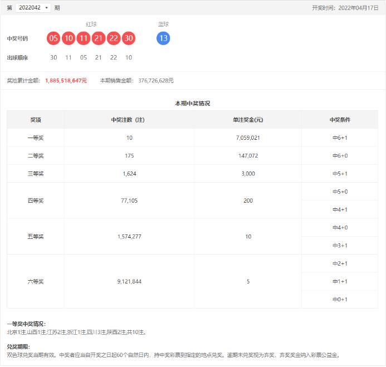Click third prize winner count 1,624

point(129,174)
